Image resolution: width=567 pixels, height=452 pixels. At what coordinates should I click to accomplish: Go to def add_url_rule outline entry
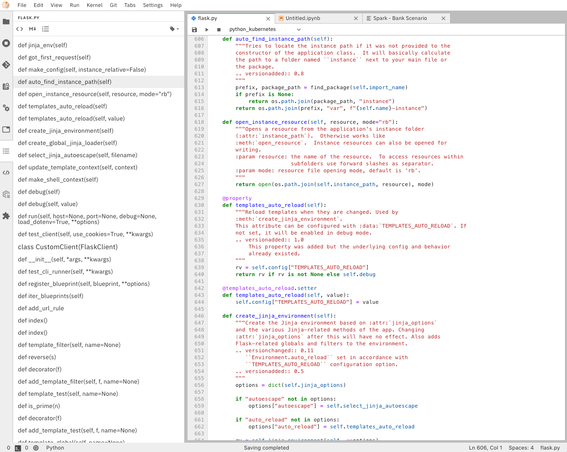(98, 308)
